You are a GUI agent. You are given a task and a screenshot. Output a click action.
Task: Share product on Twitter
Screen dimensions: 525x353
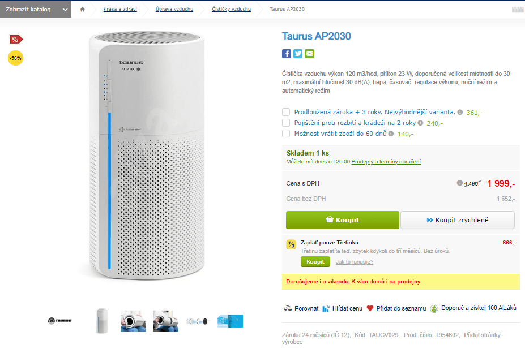click(x=298, y=54)
